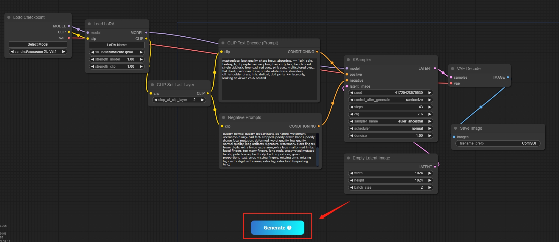Decrease width using the left arrow
This screenshot has height=242, width=559.
352,173
